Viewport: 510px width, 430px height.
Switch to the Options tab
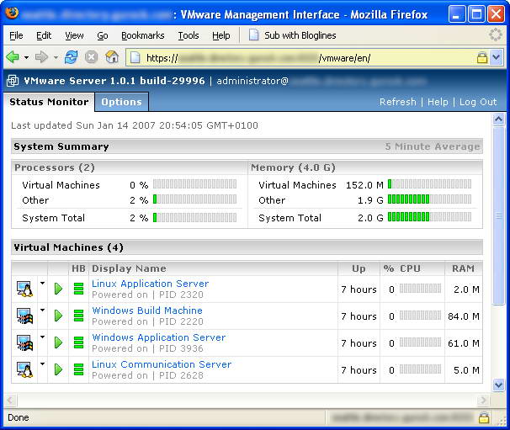click(x=122, y=102)
